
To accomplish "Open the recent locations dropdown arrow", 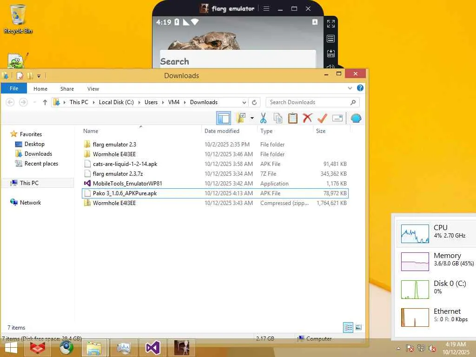I will (34, 102).
